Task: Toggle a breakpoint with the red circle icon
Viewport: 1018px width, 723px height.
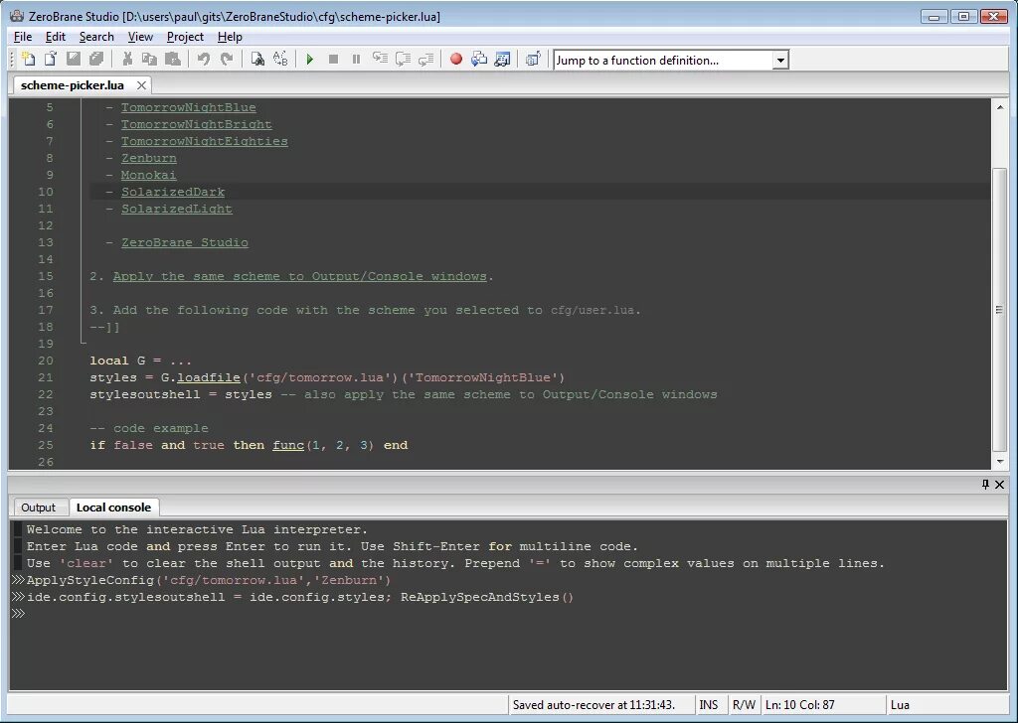Action: click(x=456, y=59)
